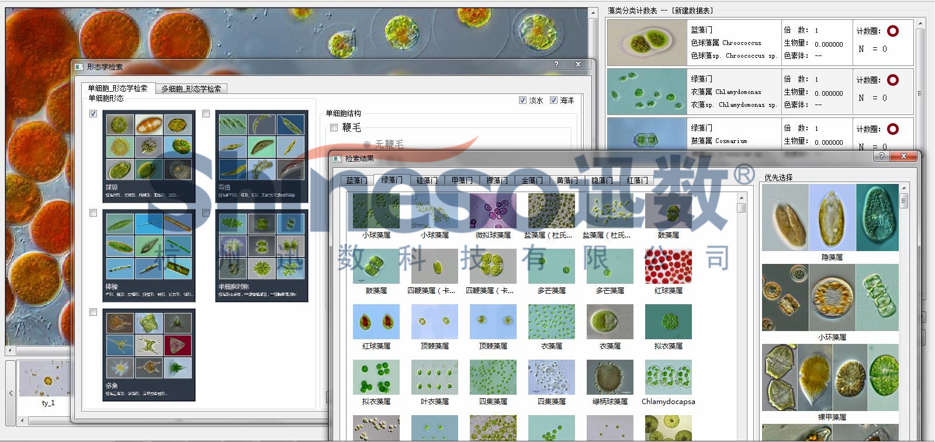Open the 裸藻门 tab in 检索结果
This screenshot has height=442, width=935.
click(x=497, y=180)
